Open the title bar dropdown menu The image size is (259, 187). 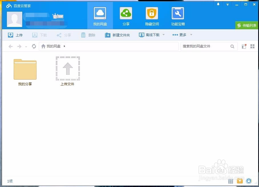(x=227, y=5)
